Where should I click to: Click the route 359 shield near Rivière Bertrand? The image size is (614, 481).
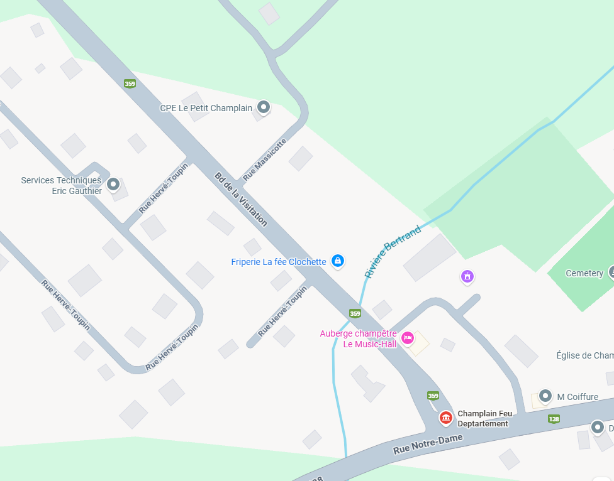(355, 313)
